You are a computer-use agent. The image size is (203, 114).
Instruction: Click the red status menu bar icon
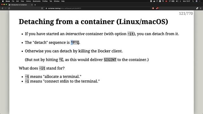(166, 1)
